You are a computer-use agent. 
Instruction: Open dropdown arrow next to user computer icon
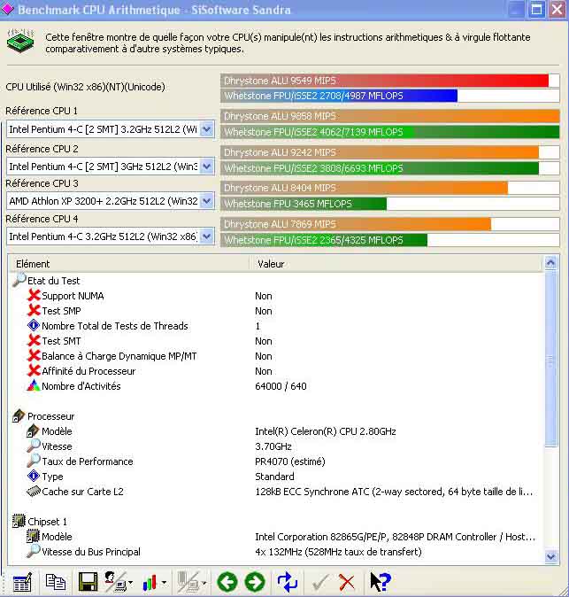pyautogui.click(x=130, y=583)
